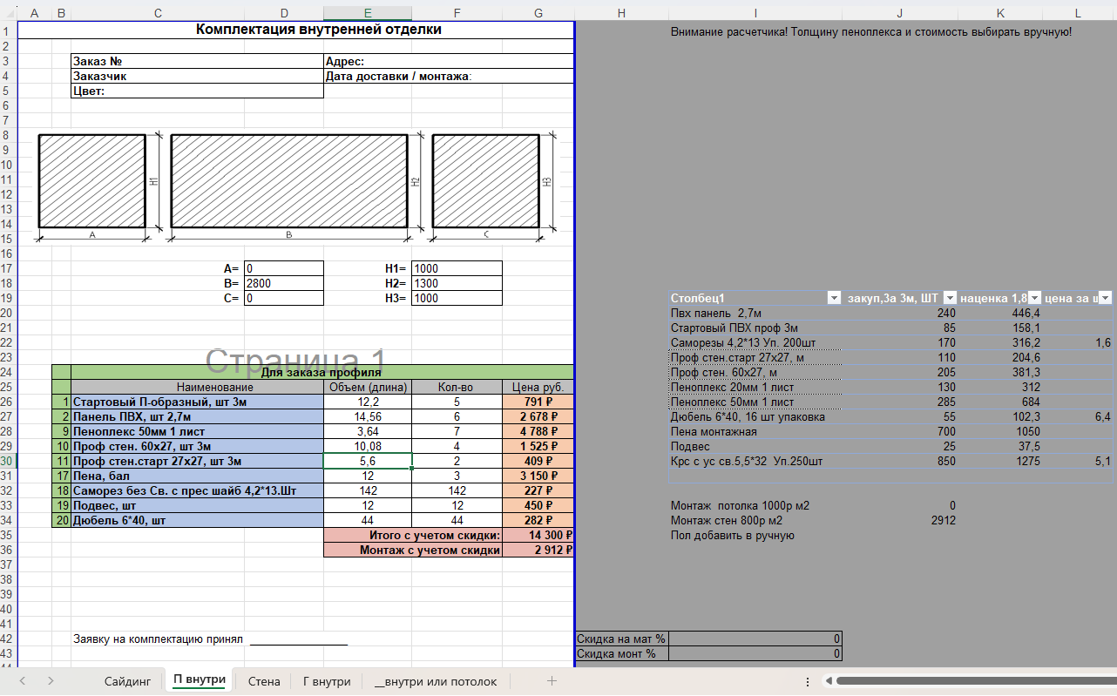Click the Скидка на мат % value cell

[x=755, y=639]
